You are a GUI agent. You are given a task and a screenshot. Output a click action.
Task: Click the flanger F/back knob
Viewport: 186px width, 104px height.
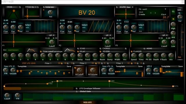tap(163, 55)
